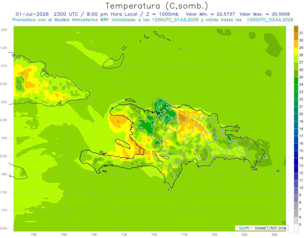Click the '21N' latitude axis label
Viewport: 308px width, 238px height.
tap(4, 66)
